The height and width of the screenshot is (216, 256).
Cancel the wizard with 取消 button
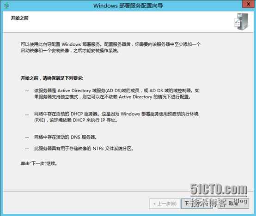[x=233, y=204]
